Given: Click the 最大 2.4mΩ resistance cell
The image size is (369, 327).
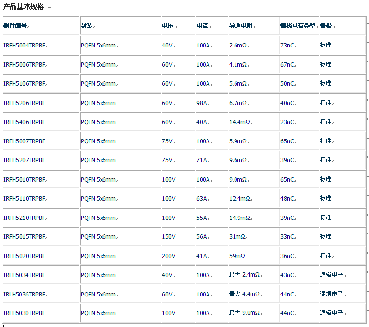Looking at the screenshot, I should (245, 275).
